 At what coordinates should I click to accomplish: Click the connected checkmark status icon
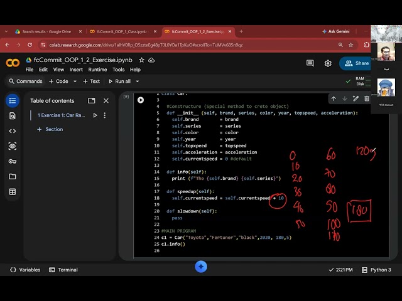click(x=348, y=82)
